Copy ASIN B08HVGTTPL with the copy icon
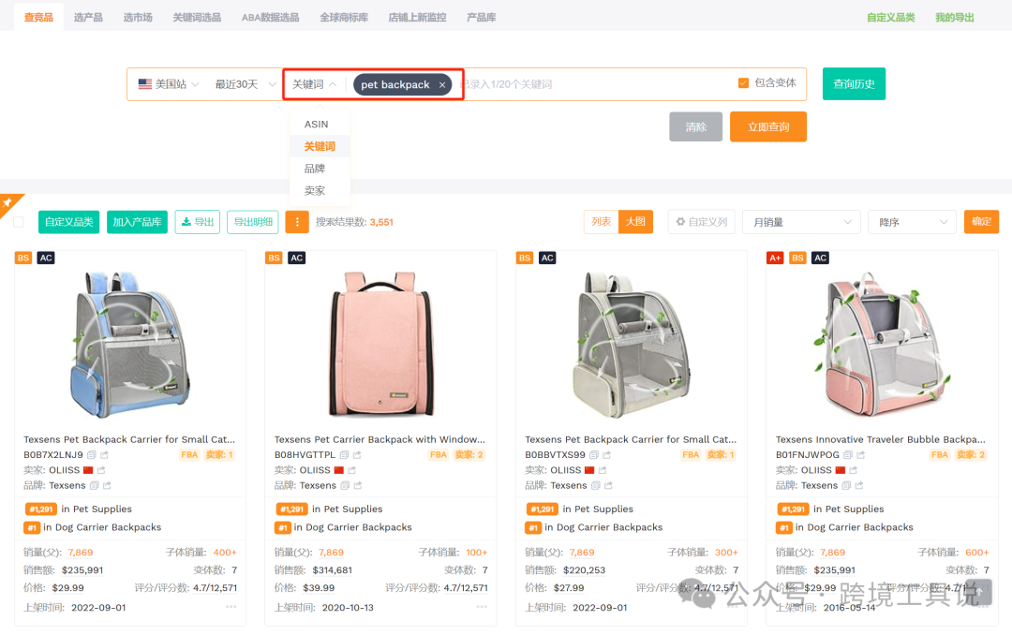 pyautogui.click(x=344, y=455)
